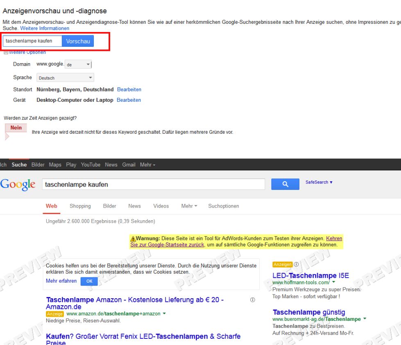This screenshot has height=345, width=401.
Task: Click the Google logo
Action: point(18,185)
